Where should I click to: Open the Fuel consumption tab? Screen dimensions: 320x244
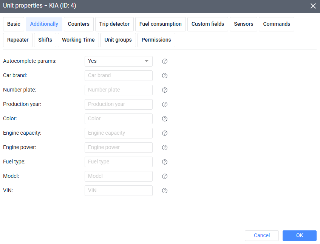click(x=160, y=24)
